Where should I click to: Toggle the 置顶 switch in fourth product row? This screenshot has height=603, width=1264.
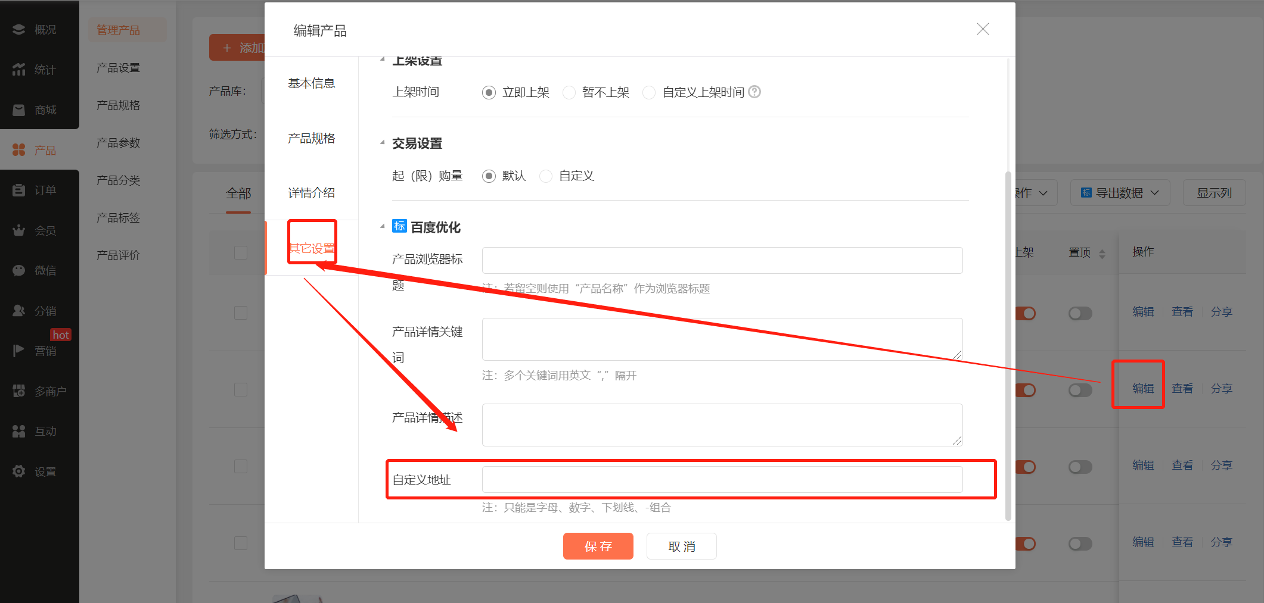click(1080, 543)
